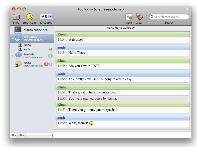Open the Style toolbar icon
The image size is (197, 147).
click(x=16, y=17)
